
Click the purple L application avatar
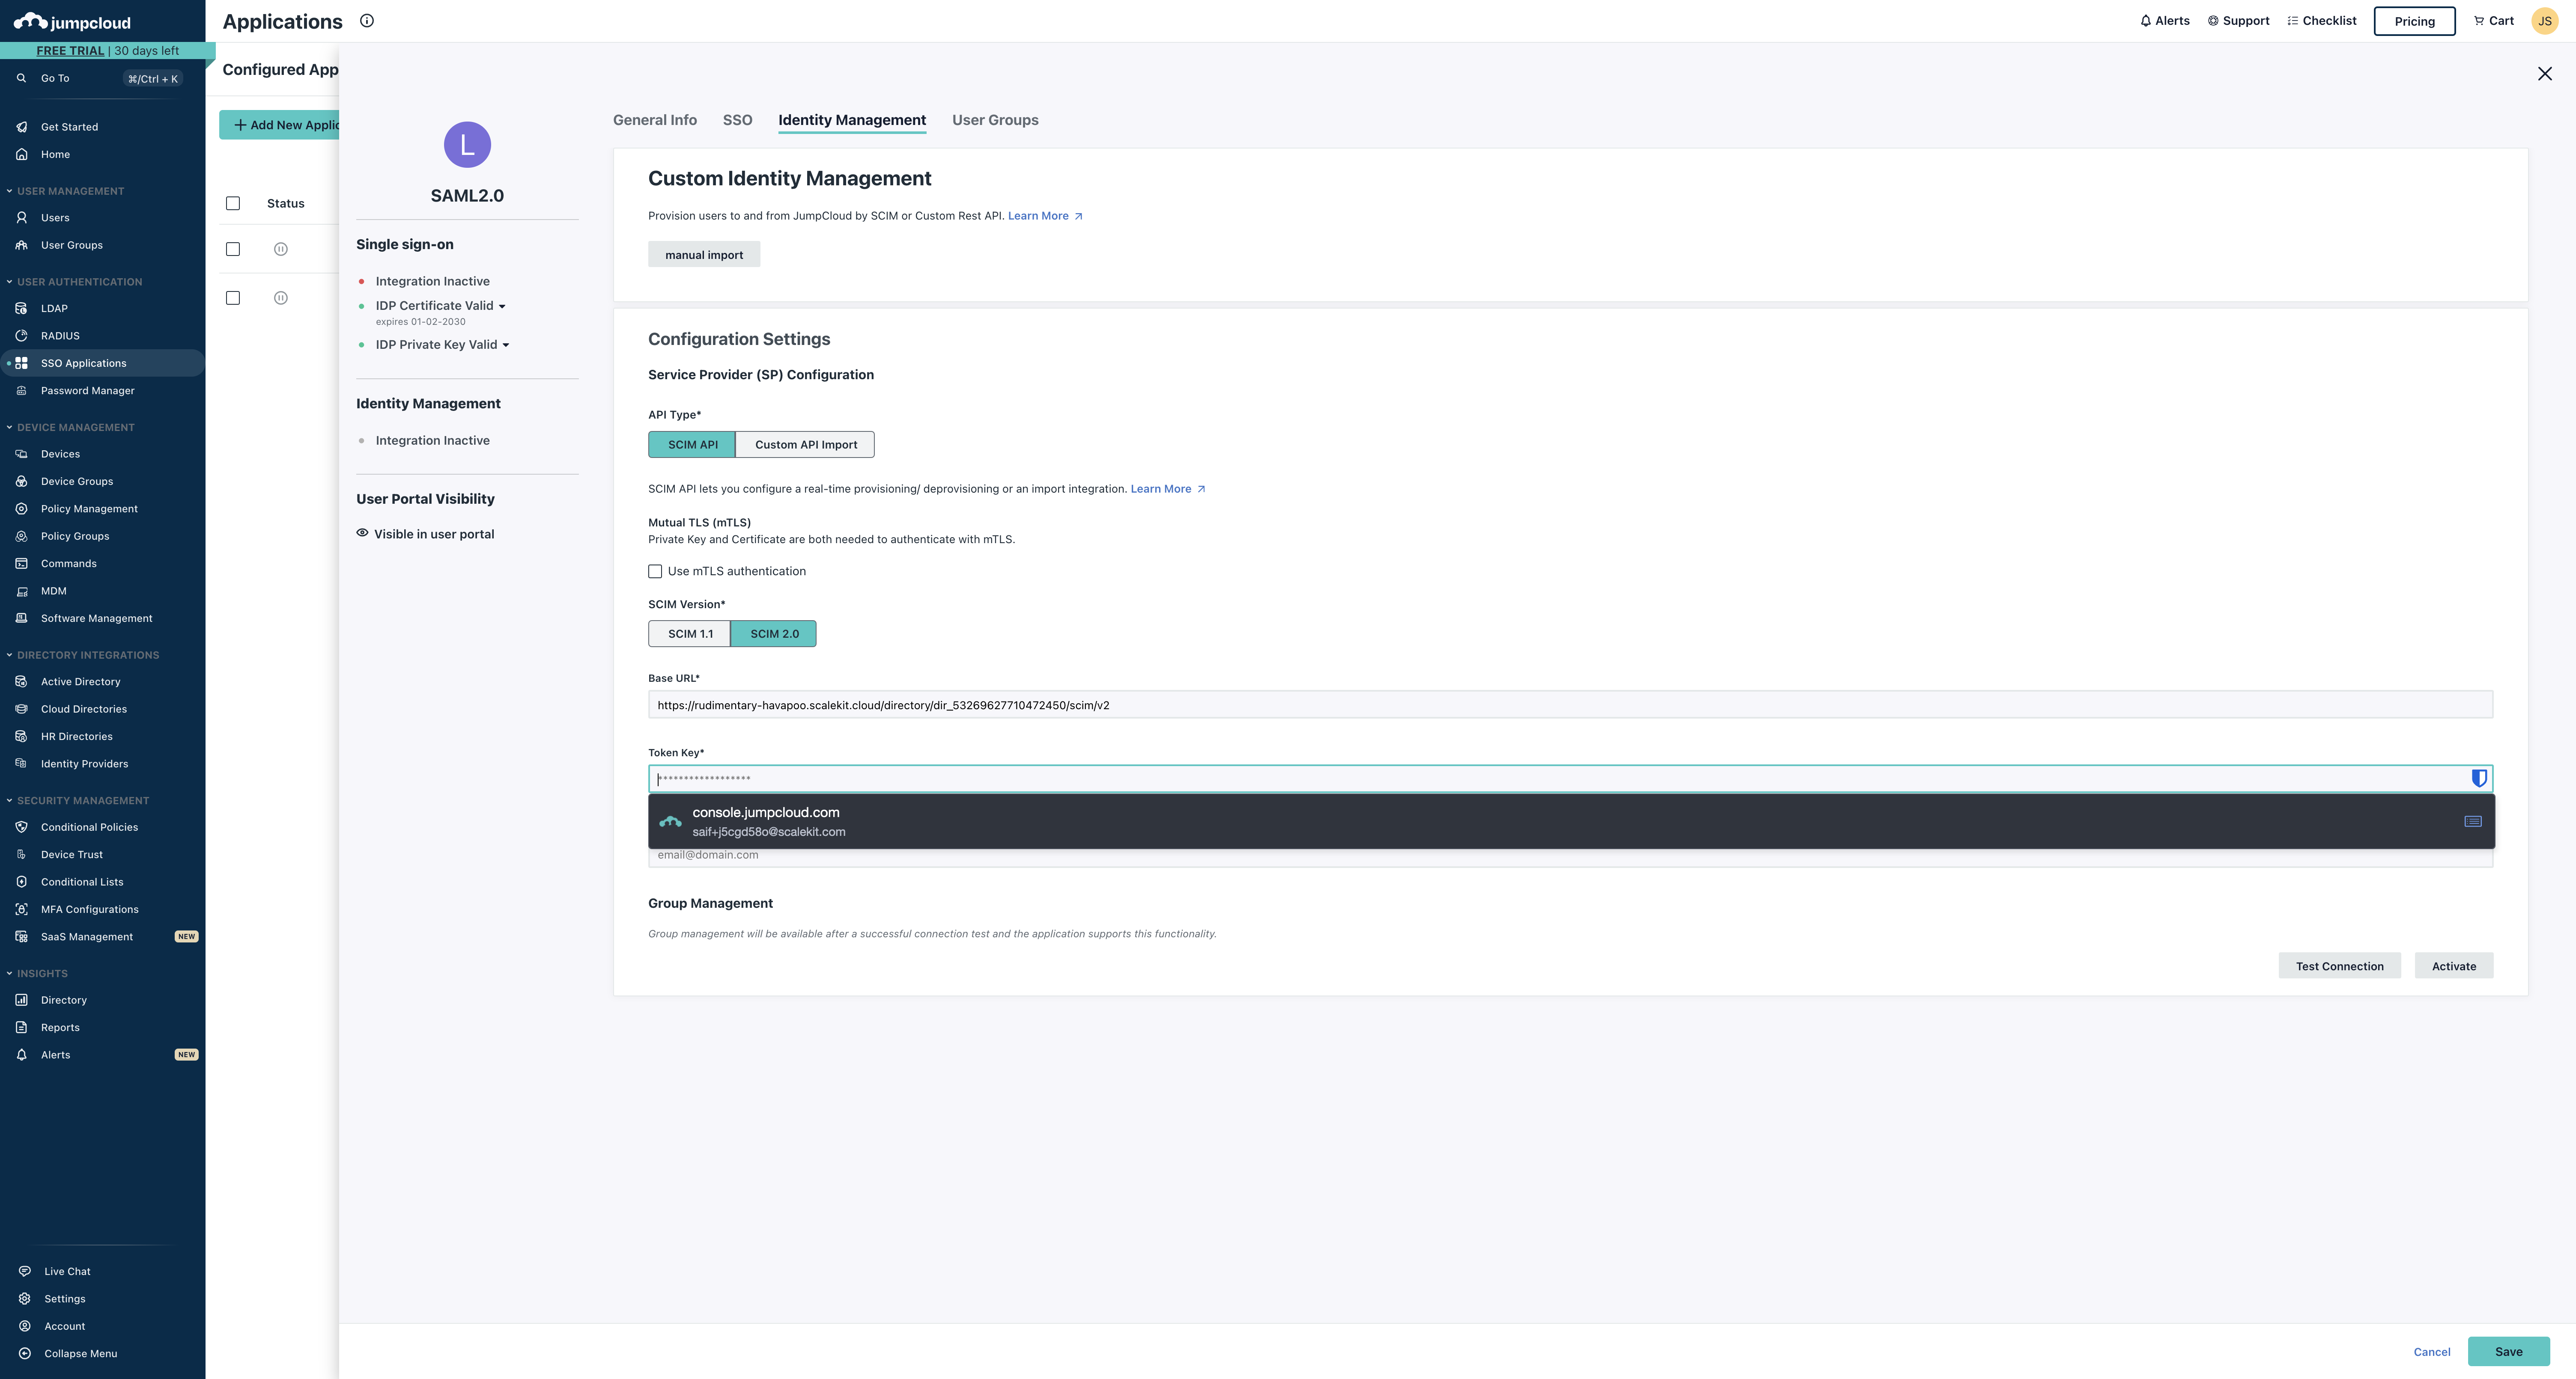[467, 145]
